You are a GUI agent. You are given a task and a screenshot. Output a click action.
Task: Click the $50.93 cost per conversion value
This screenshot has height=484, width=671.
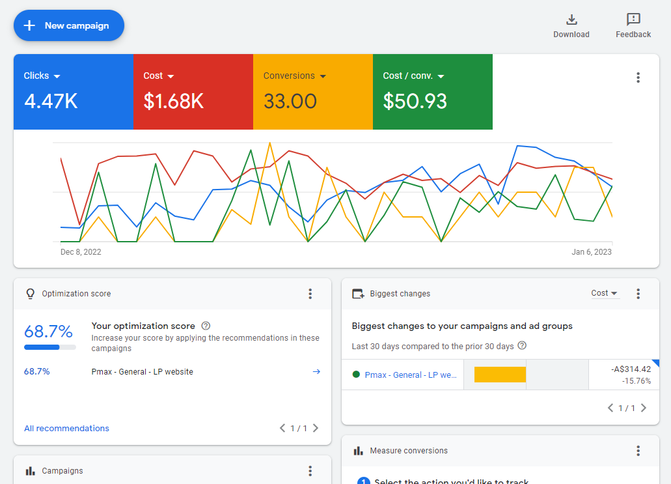click(415, 102)
